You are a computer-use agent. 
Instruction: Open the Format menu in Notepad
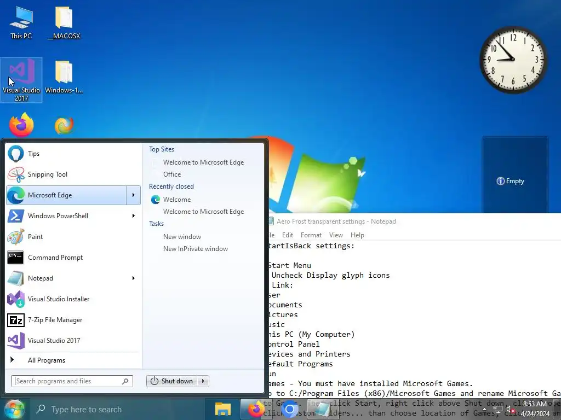point(311,235)
